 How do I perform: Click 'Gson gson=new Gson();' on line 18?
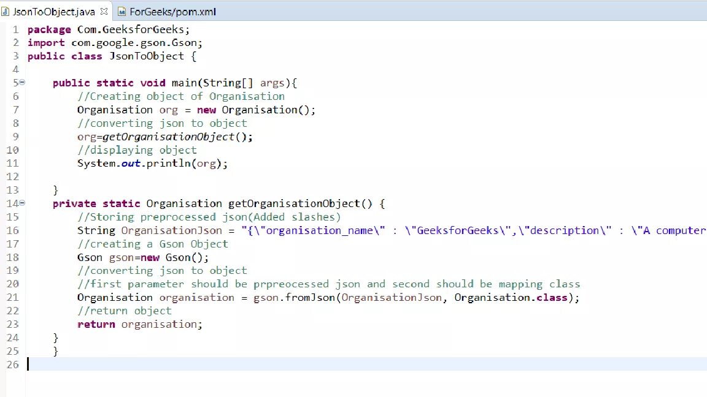[143, 257]
